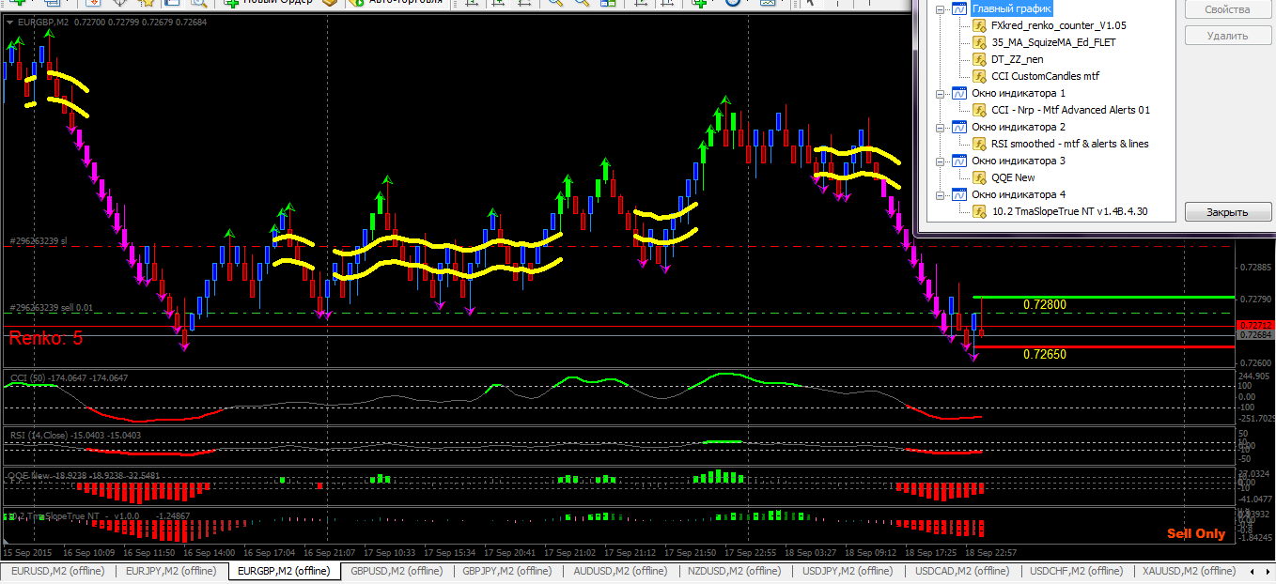This screenshot has height=584, width=1276.
Task: Click the chart window icon of Главный график
Action: pyautogui.click(x=959, y=9)
